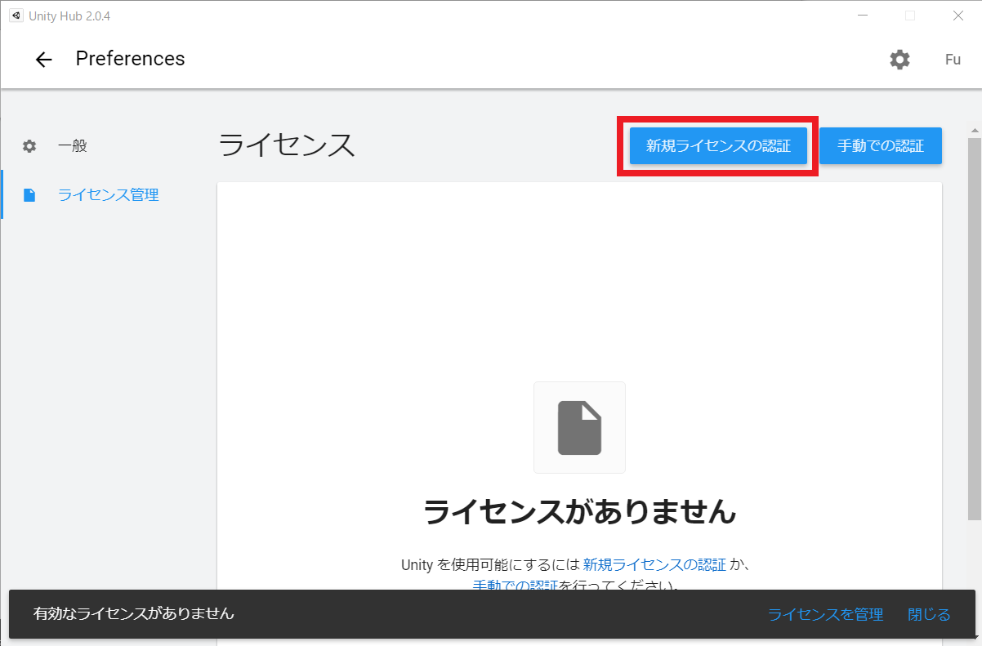The height and width of the screenshot is (646, 982).
Task: Open settings via the gear icon
Action: tap(899, 60)
